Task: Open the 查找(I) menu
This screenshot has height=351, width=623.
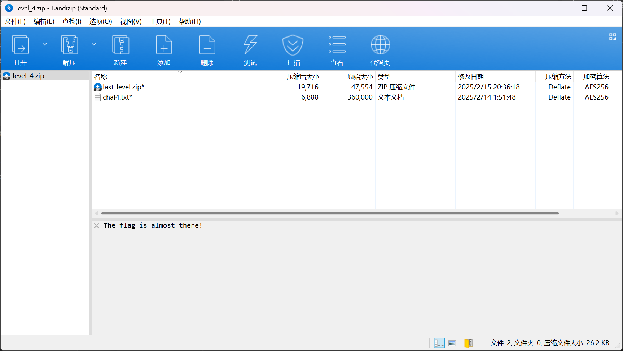Action: [72, 21]
